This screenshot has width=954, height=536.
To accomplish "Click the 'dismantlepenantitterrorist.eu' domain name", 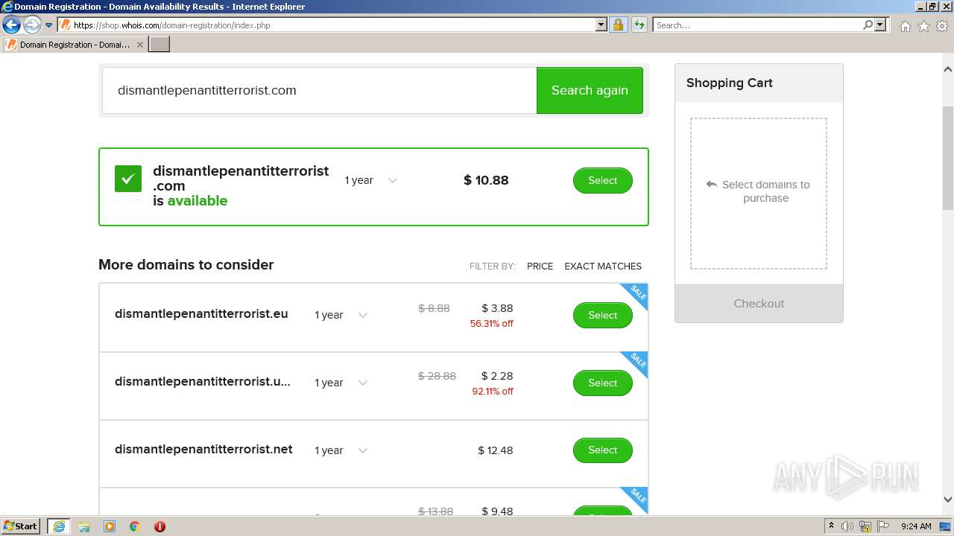I will click(201, 313).
